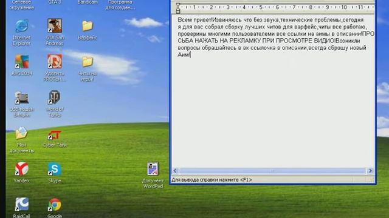Click the word 'проверины' in the document
Viewport: 389px width, 218px height.
click(x=192, y=34)
